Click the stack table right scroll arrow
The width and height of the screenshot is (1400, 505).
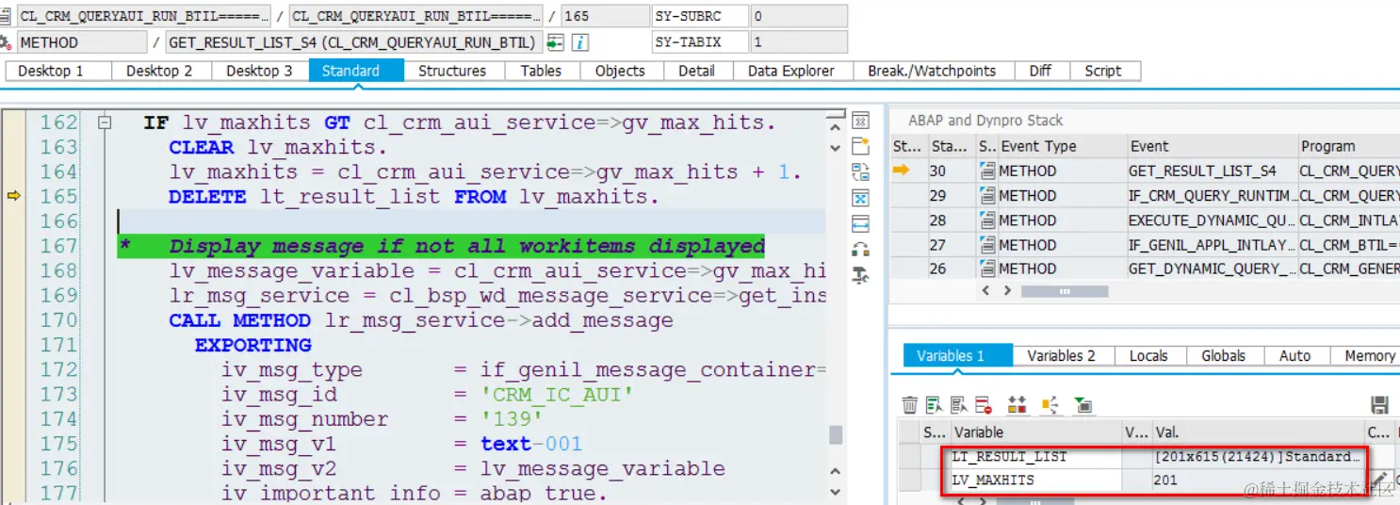tap(1008, 291)
